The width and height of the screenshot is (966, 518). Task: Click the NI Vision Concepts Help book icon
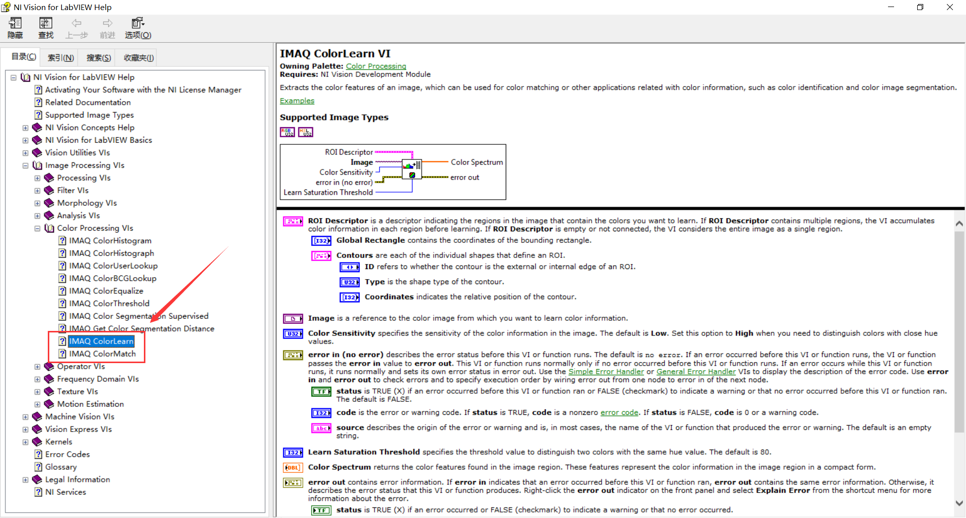37,128
